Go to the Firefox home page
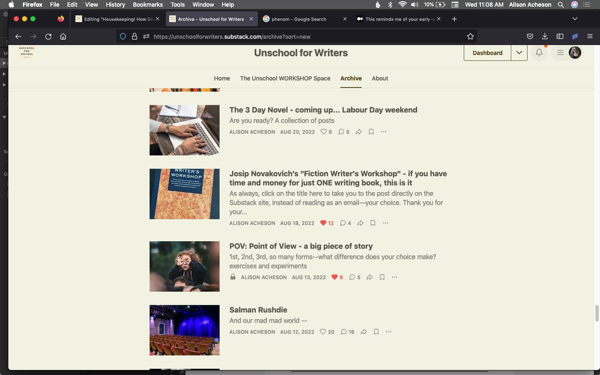The height and width of the screenshot is (375, 600). (x=63, y=37)
